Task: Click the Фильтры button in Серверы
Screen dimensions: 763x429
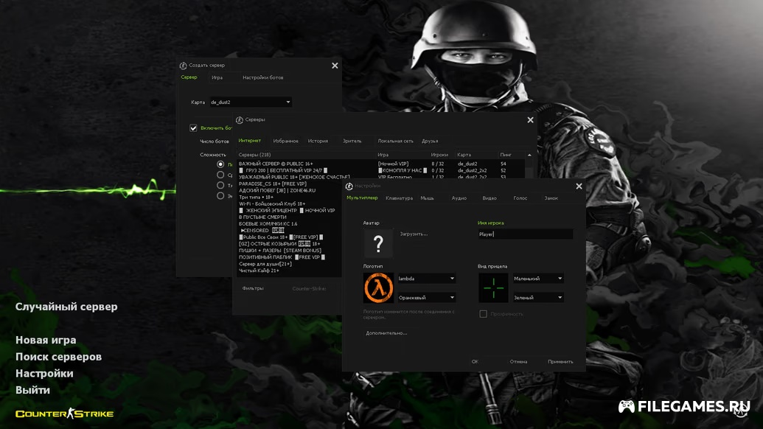Action: (x=253, y=288)
